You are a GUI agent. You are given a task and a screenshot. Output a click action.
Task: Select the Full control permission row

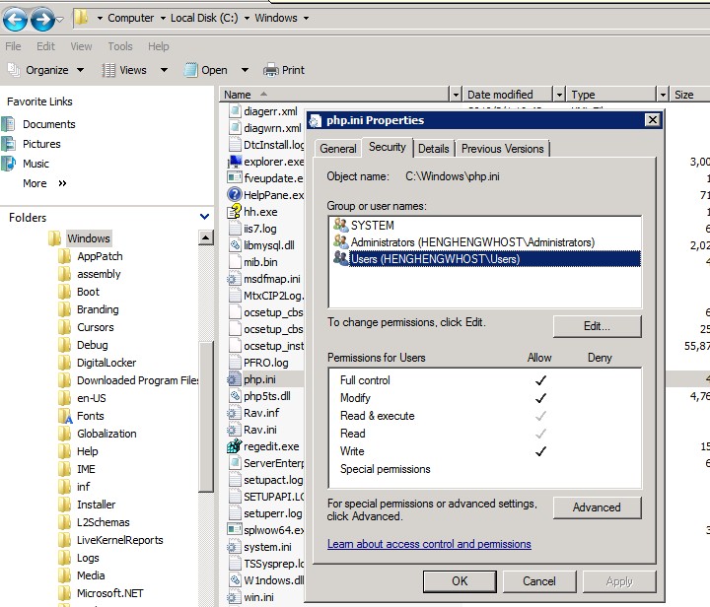click(484, 380)
